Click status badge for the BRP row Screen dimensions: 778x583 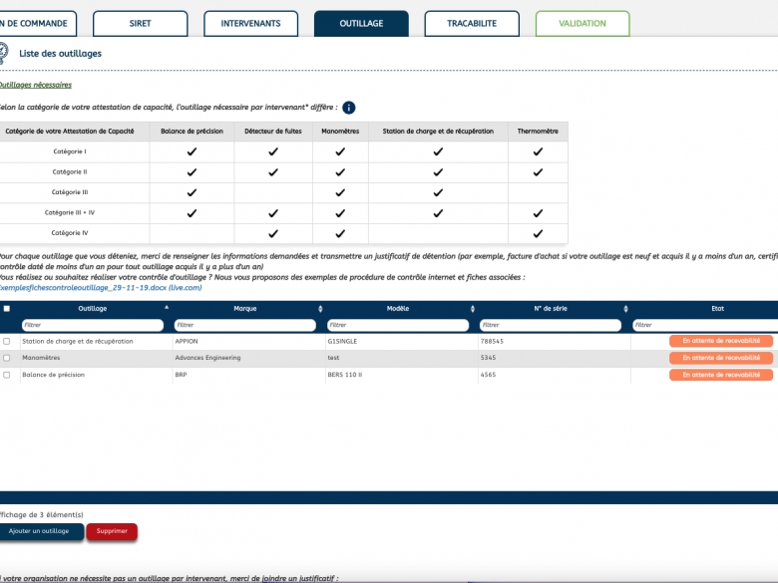click(721, 375)
